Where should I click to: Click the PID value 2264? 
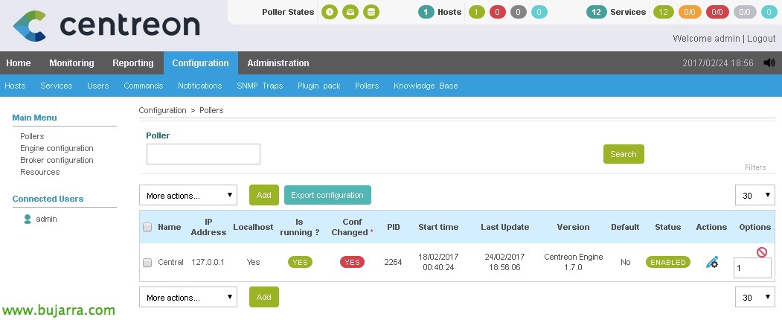click(393, 262)
